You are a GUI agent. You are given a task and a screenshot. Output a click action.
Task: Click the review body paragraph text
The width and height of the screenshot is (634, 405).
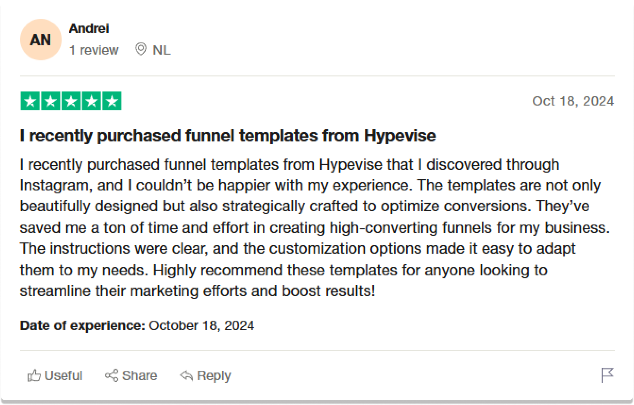315,228
